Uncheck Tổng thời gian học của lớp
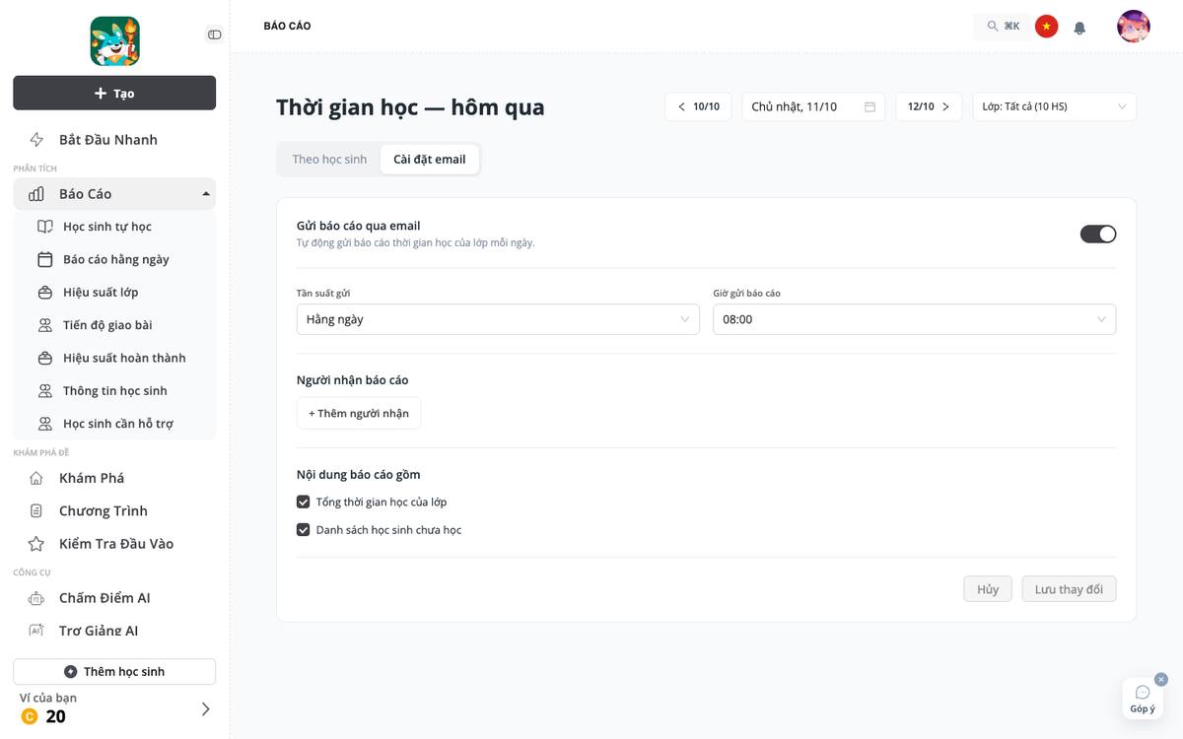The image size is (1183, 739). 304,502
